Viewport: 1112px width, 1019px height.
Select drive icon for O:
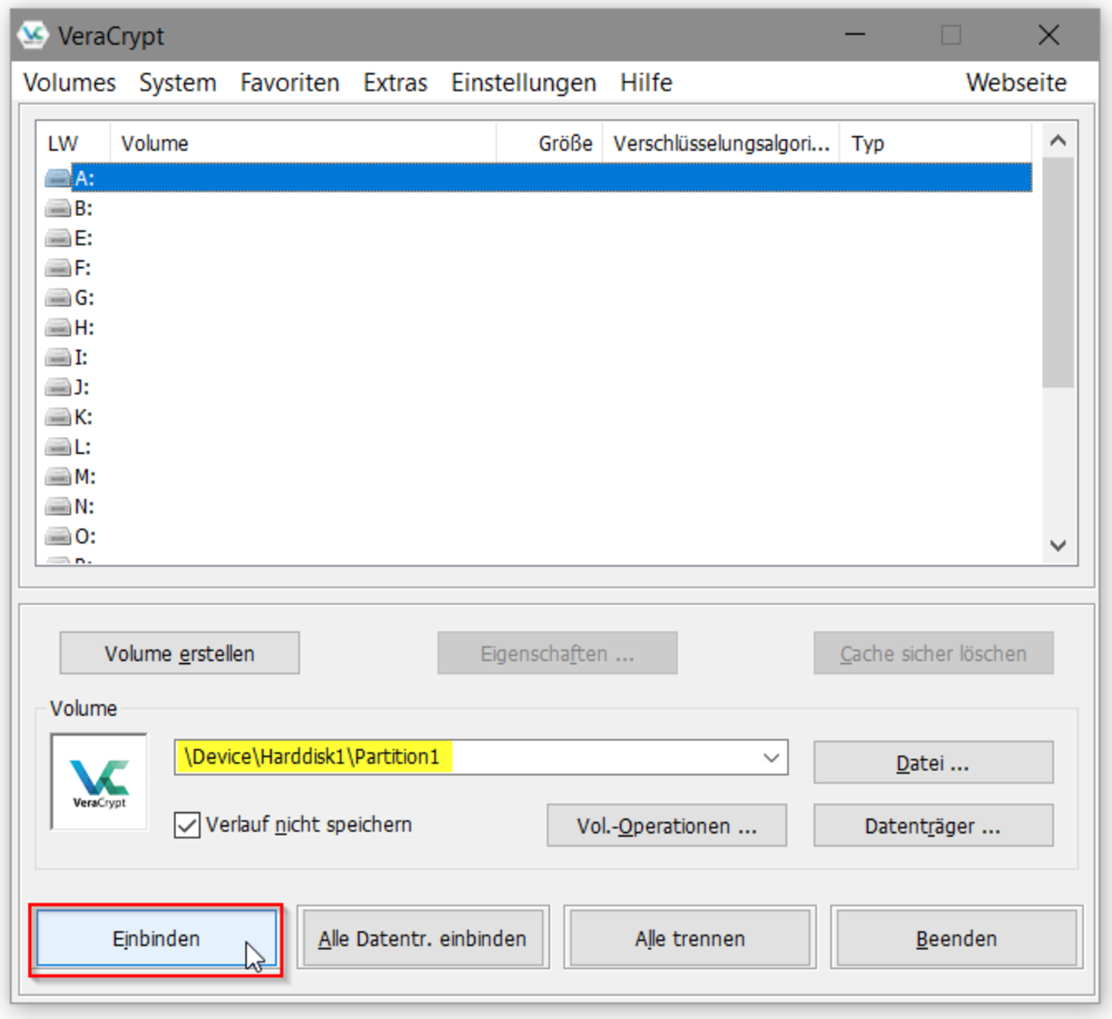[x=58, y=537]
